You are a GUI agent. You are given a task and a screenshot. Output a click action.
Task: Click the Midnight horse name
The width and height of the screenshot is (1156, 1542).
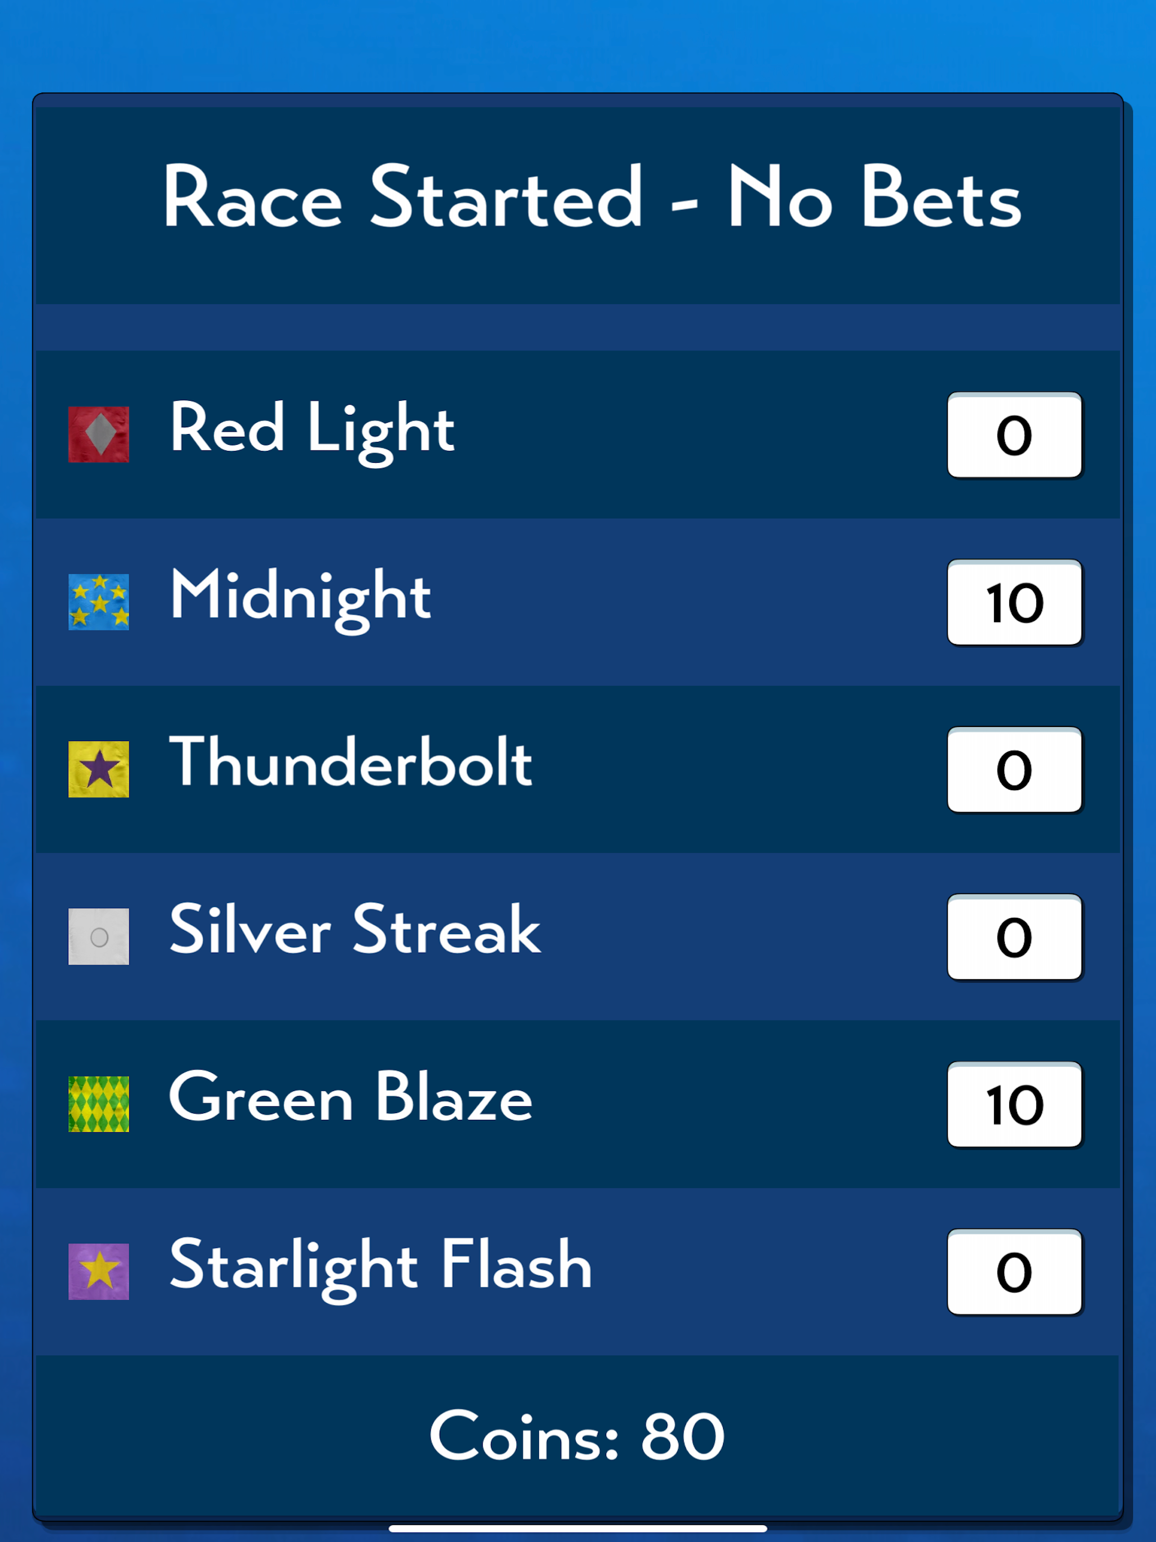point(300,598)
